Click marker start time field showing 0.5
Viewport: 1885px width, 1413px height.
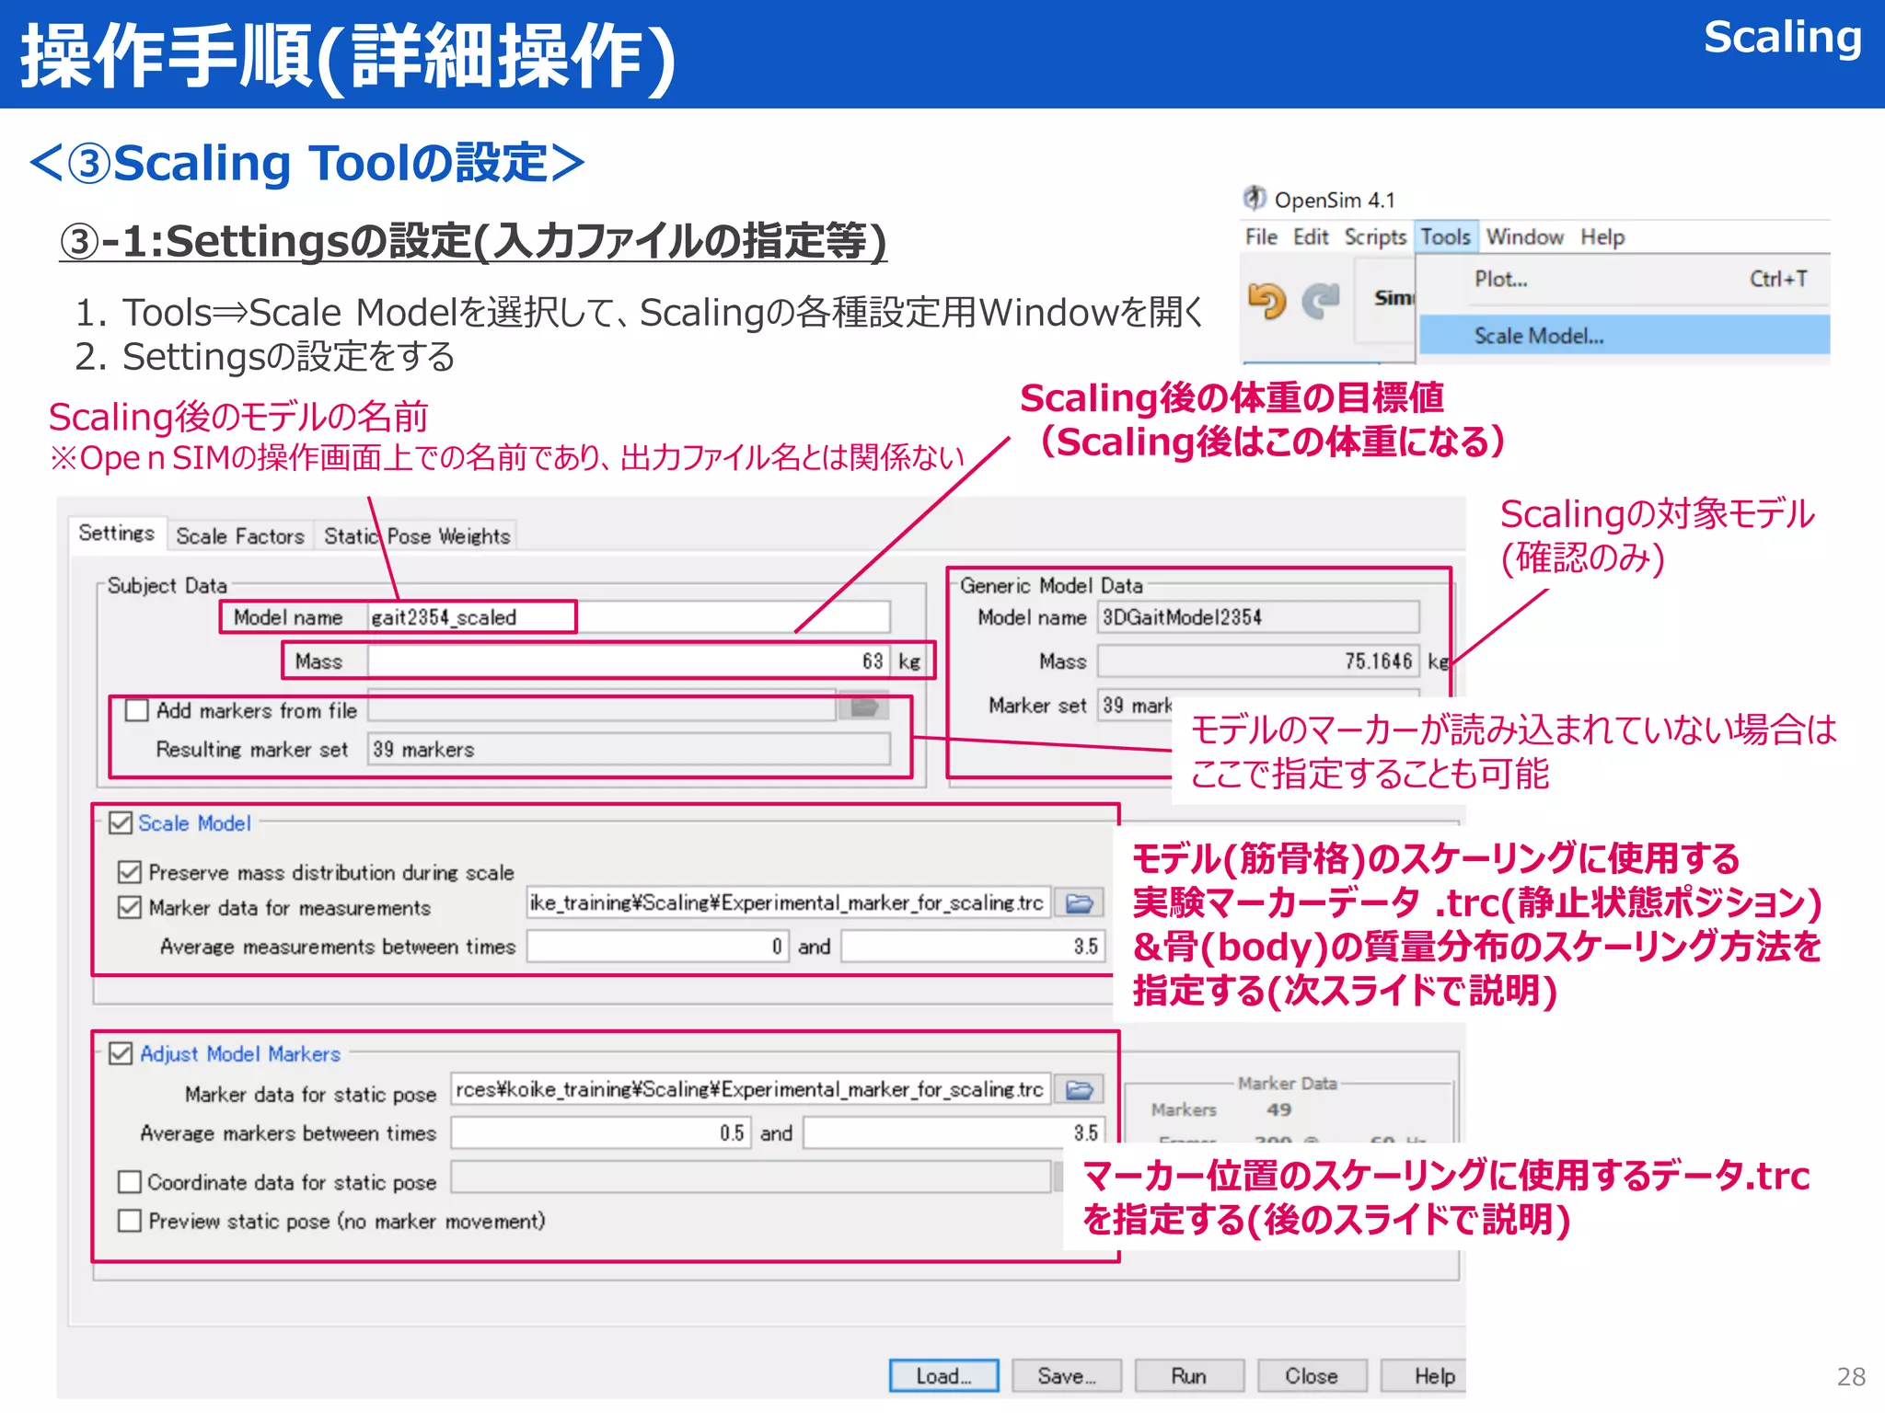(601, 1133)
